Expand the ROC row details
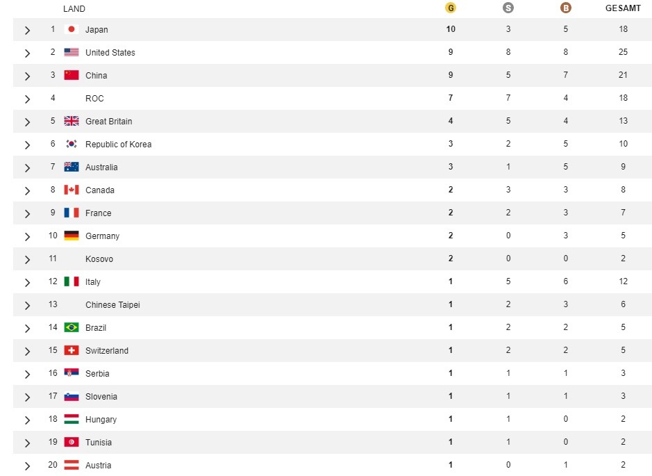This screenshot has width=652, height=476. coord(28,99)
